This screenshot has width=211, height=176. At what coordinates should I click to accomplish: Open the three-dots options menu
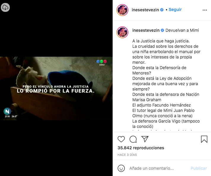[x=205, y=10]
